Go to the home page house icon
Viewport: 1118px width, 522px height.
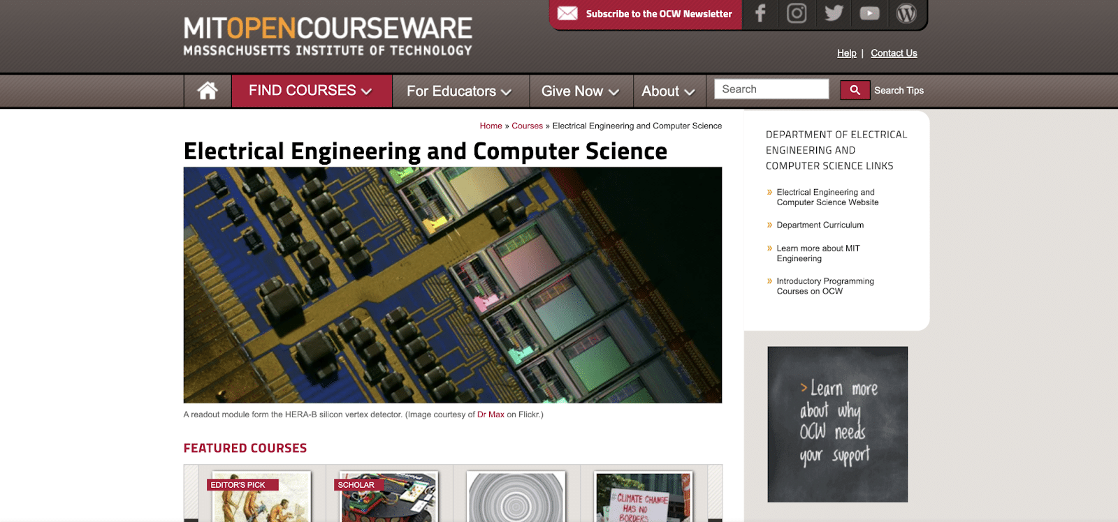pyautogui.click(x=208, y=91)
